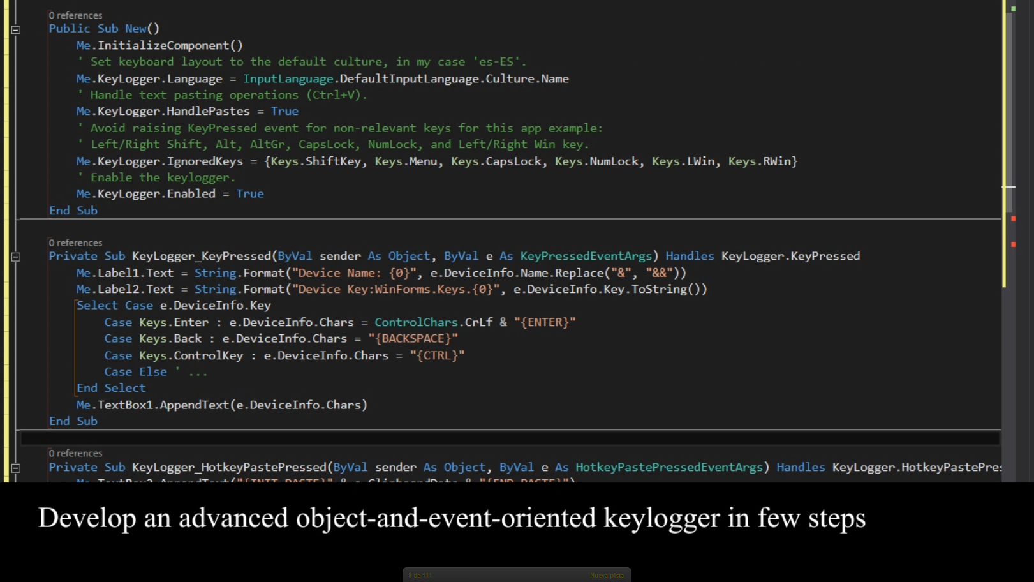Image resolution: width=1034 pixels, height=582 pixels.
Task: Place cursor on the Case Keys.Enter line
Action: click(319, 322)
